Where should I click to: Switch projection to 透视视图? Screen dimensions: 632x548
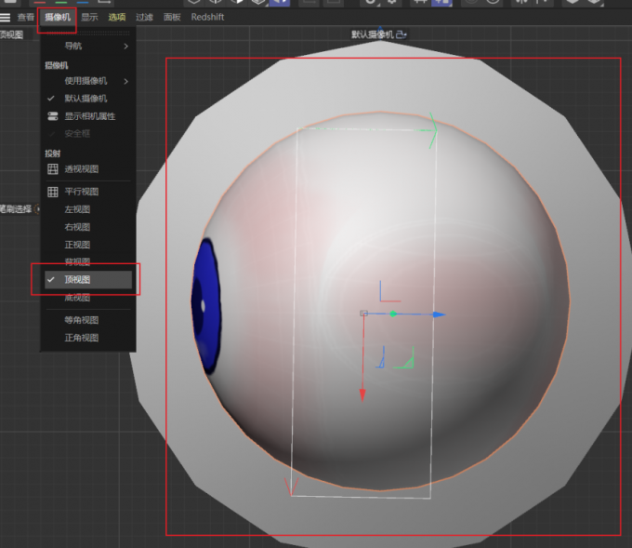point(88,169)
